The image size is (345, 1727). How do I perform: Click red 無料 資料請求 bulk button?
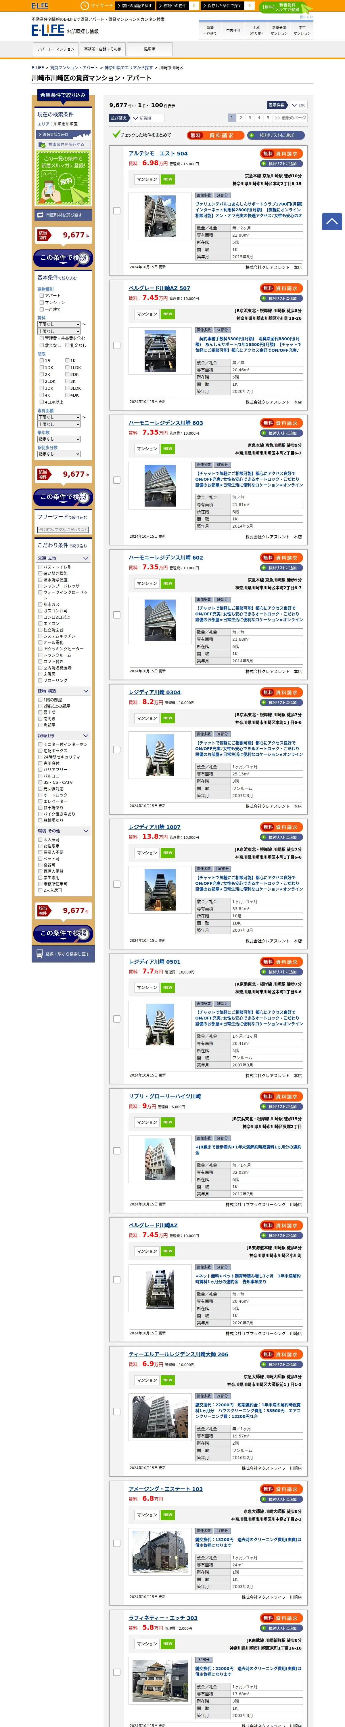[216, 135]
